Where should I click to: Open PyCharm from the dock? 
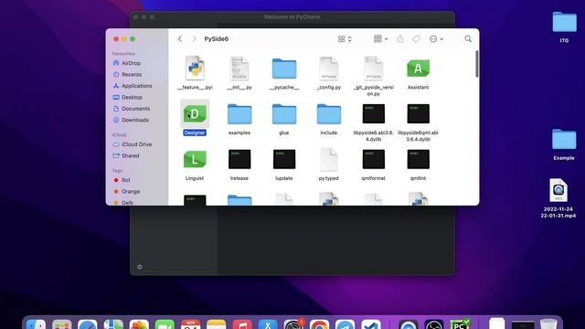[x=460, y=324]
